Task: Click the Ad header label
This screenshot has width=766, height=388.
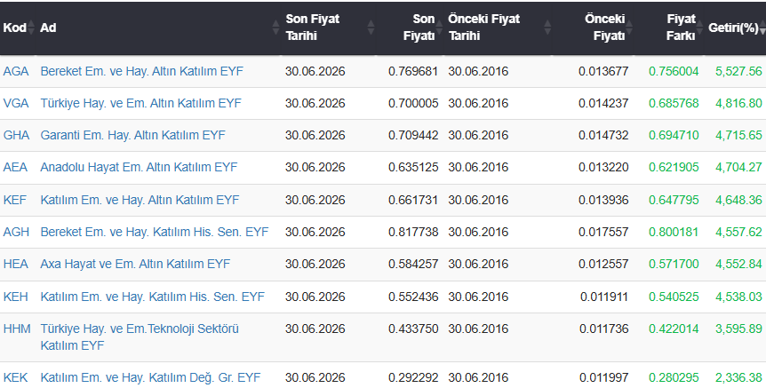Action: pos(48,28)
